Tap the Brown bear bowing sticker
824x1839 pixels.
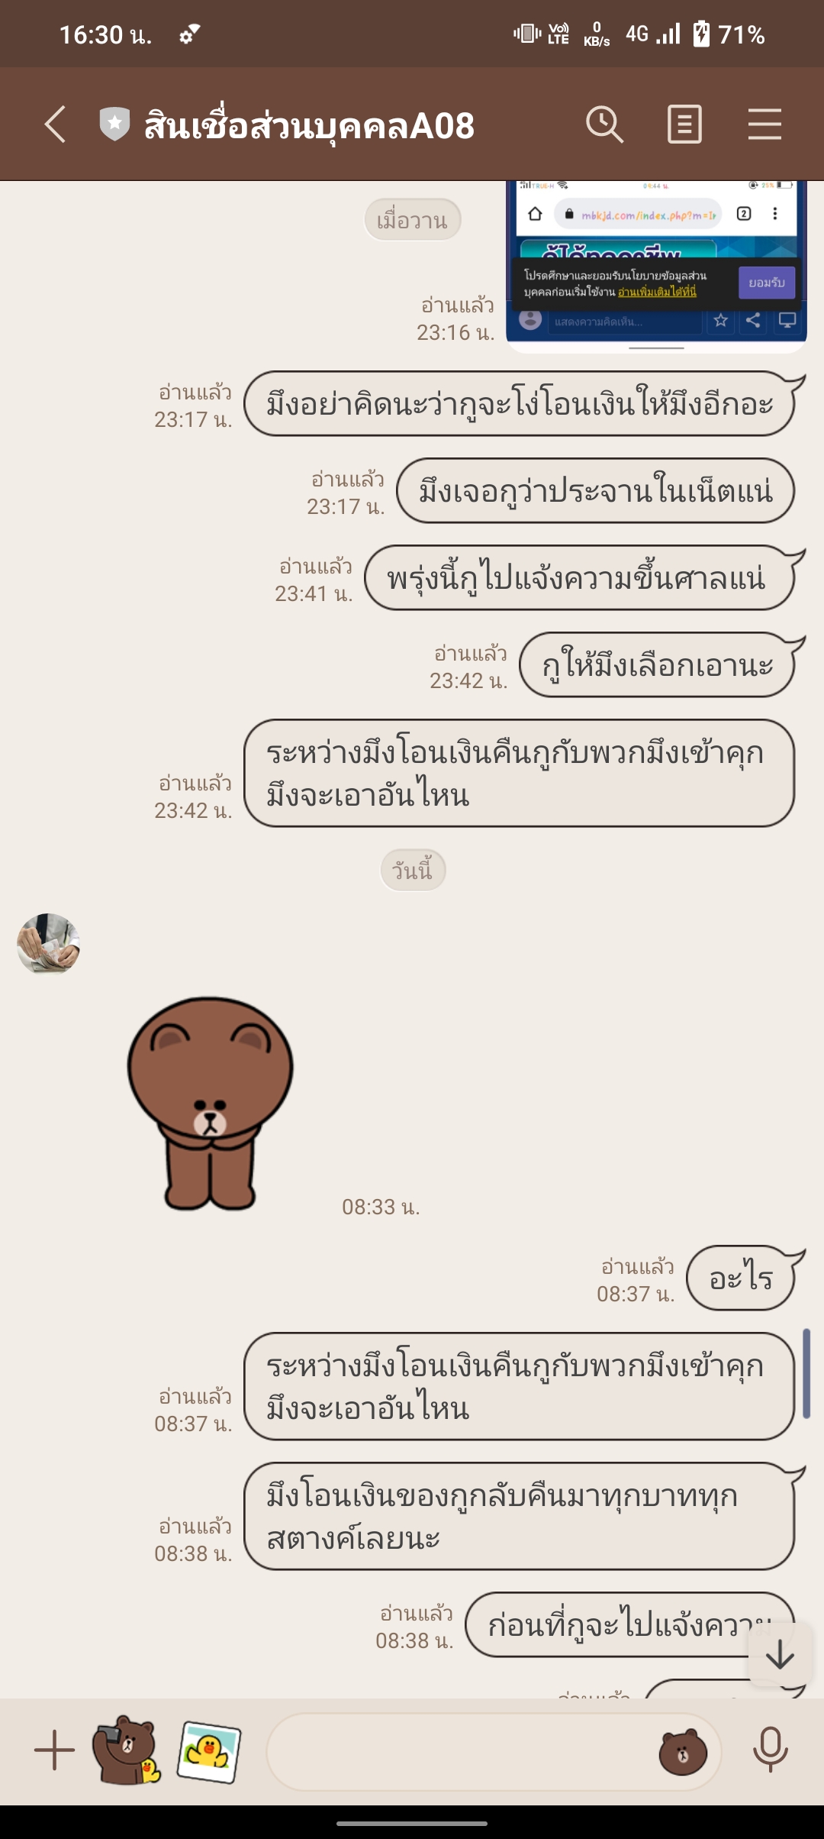click(x=210, y=1103)
